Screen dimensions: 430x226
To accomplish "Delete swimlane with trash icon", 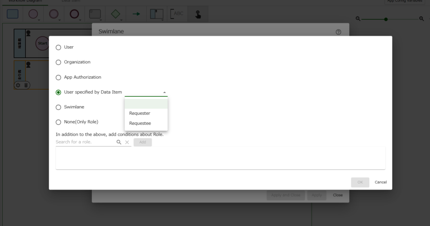I will (26, 85).
